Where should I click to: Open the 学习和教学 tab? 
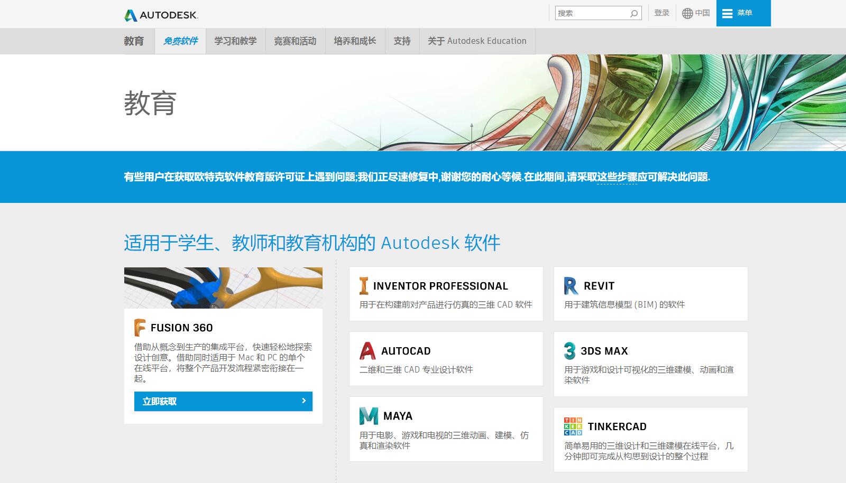pyautogui.click(x=236, y=41)
